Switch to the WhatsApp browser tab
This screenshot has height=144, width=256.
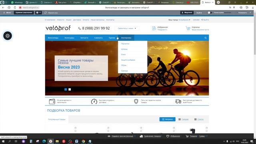(x=17, y=2)
